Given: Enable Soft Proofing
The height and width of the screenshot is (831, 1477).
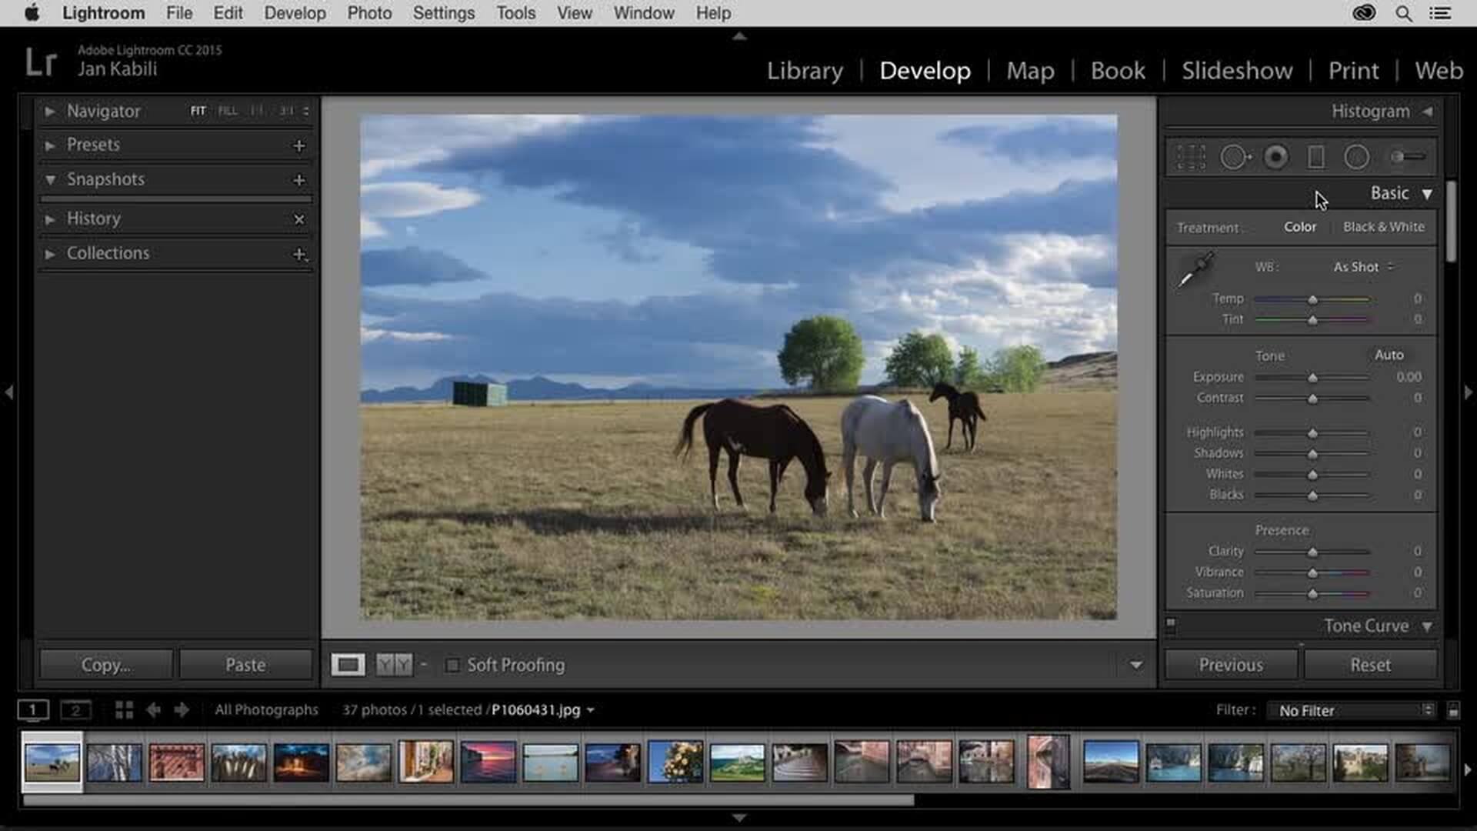Looking at the screenshot, I should pos(453,664).
